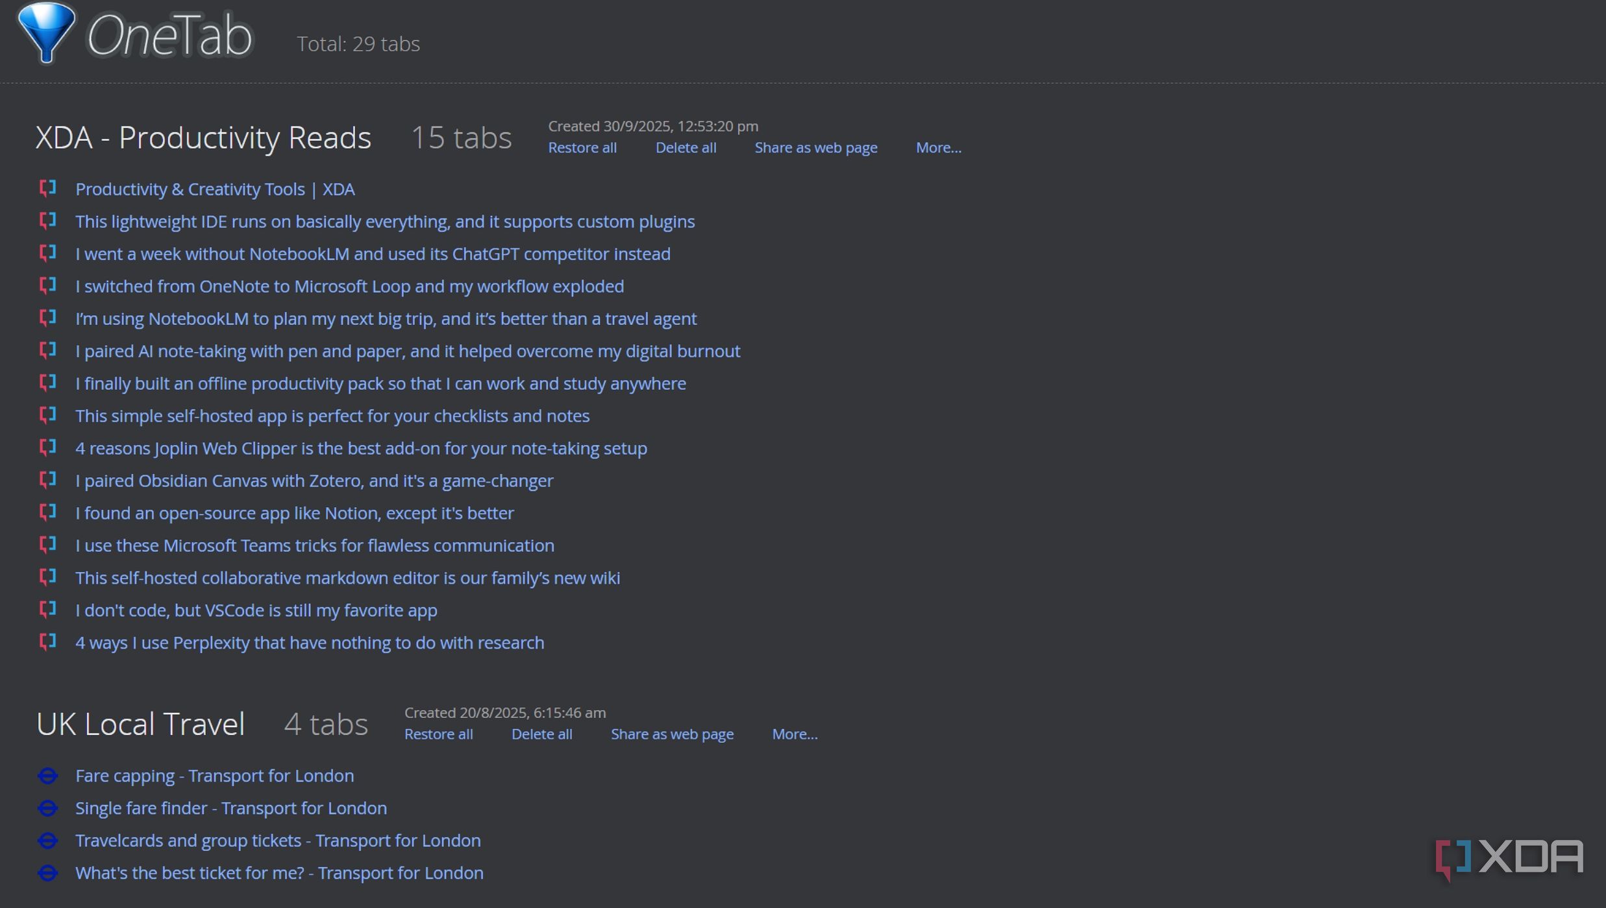
Task: Click the UK Local Travel group title
Action: tap(140, 724)
